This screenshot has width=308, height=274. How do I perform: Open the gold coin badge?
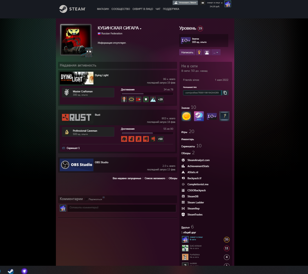pos(186,116)
